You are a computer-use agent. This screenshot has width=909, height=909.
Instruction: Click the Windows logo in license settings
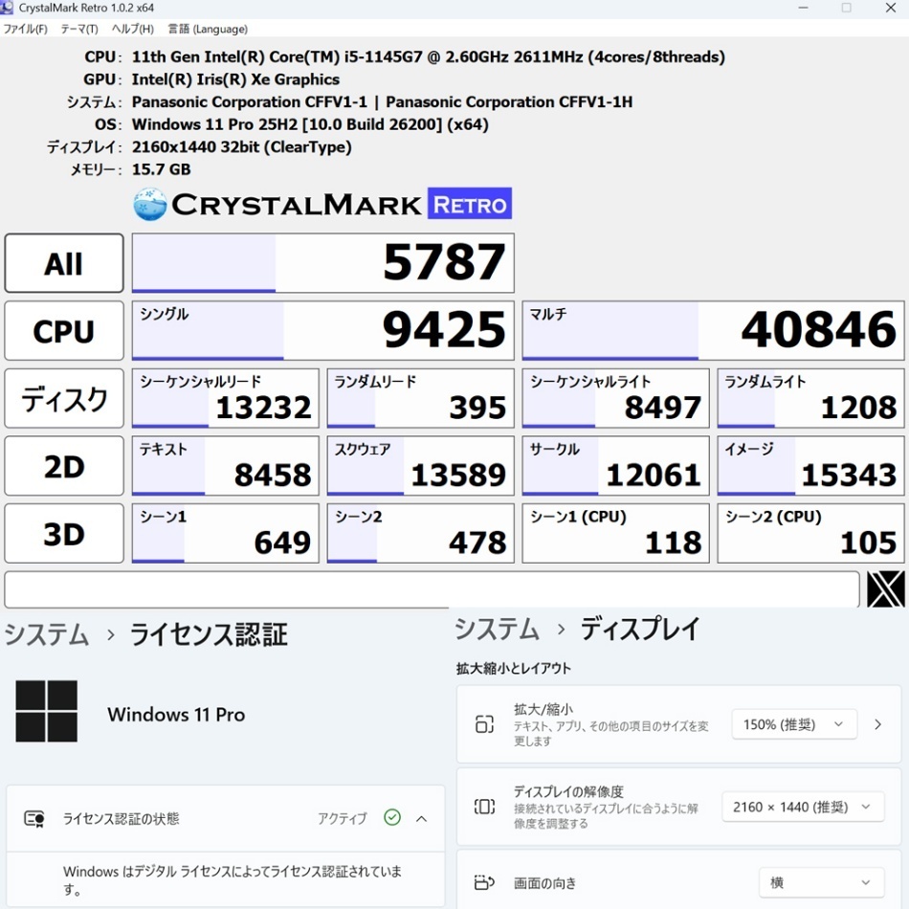[46, 711]
